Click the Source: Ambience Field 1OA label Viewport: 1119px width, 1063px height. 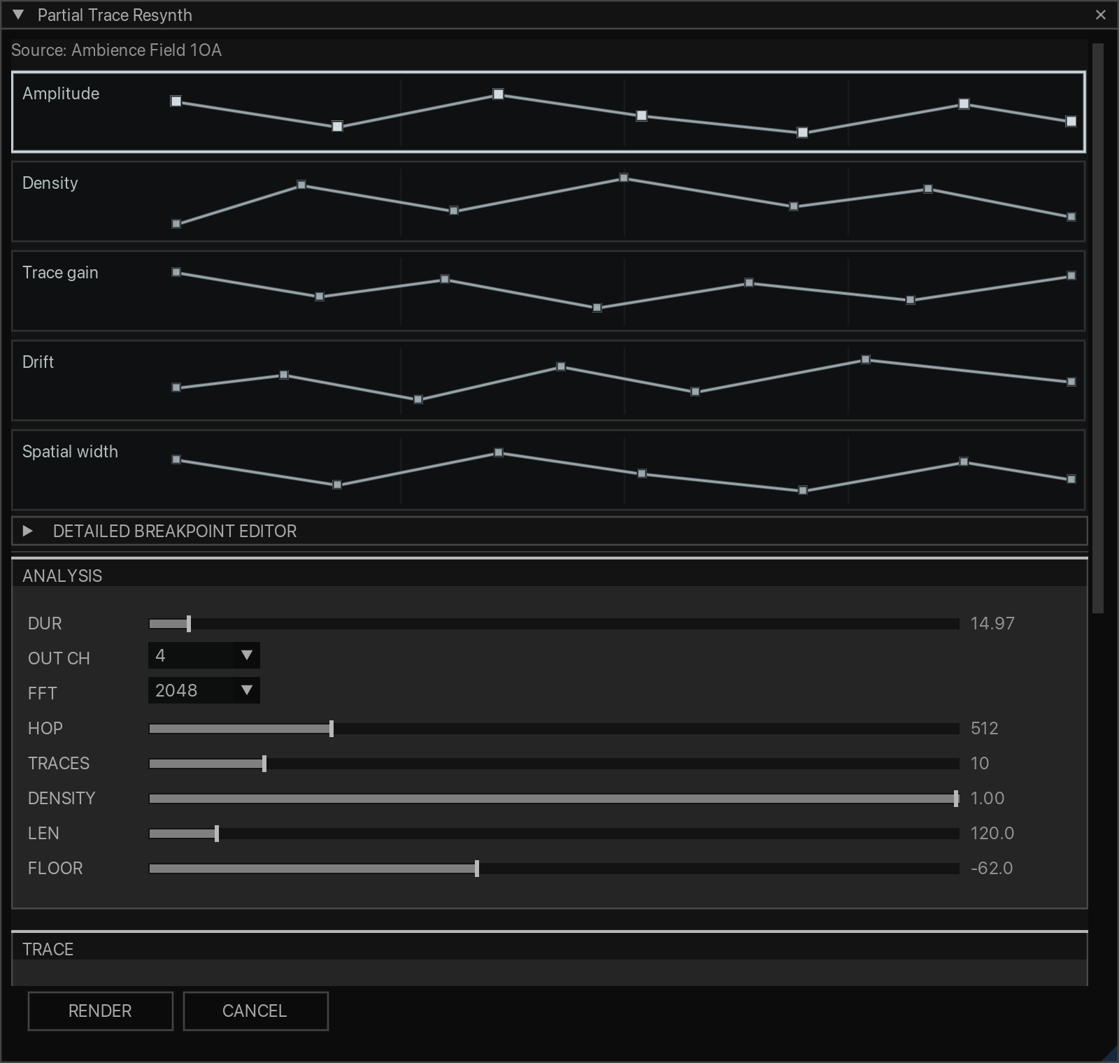click(116, 50)
